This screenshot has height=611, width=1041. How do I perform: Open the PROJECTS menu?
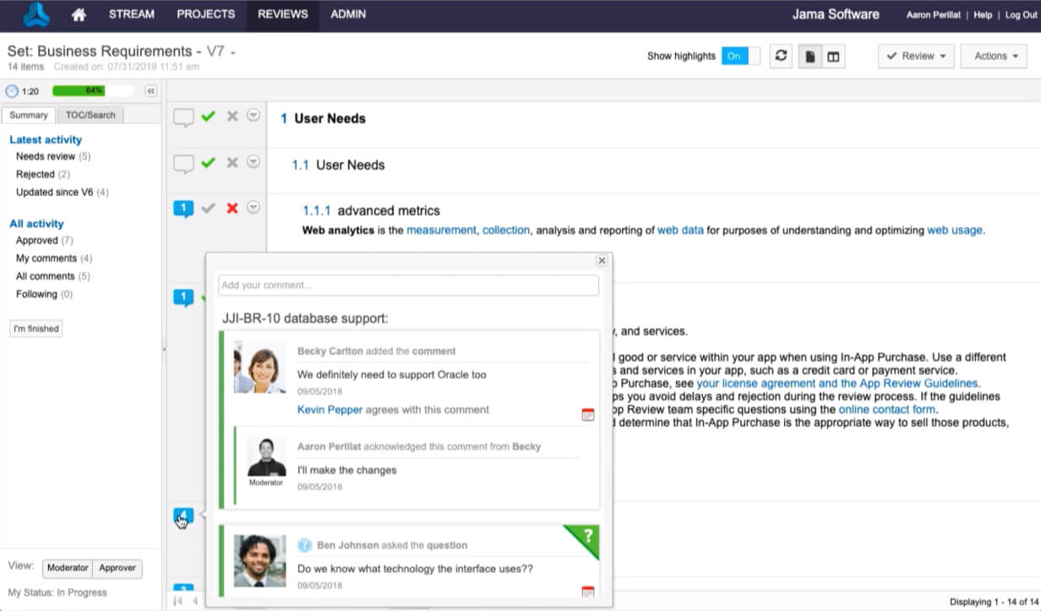pyautogui.click(x=205, y=14)
